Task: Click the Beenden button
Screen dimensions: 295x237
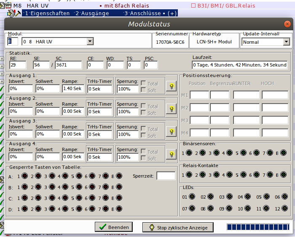Action: 114,227
